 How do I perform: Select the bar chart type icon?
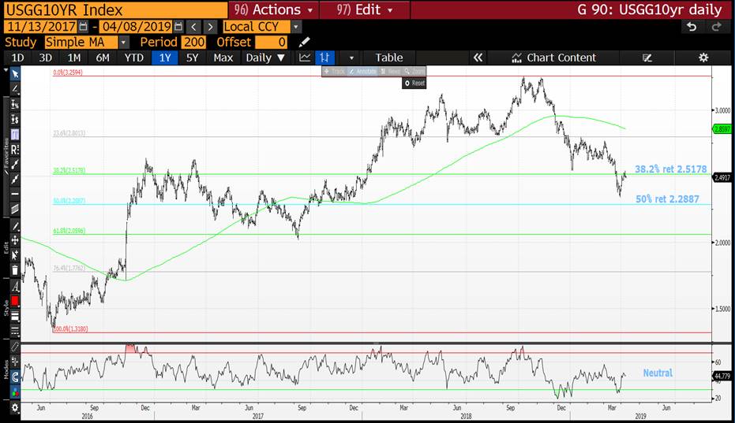tap(324, 58)
